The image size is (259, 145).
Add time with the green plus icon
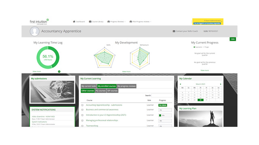click(x=59, y=72)
